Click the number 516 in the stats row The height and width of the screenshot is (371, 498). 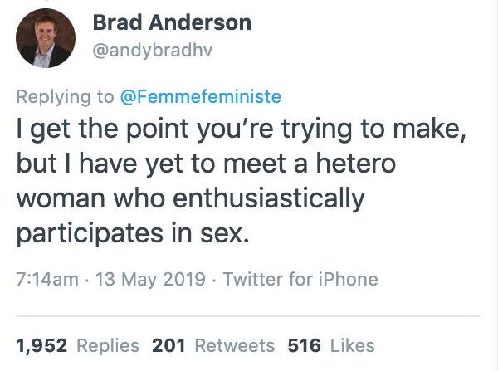coord(302,344)
